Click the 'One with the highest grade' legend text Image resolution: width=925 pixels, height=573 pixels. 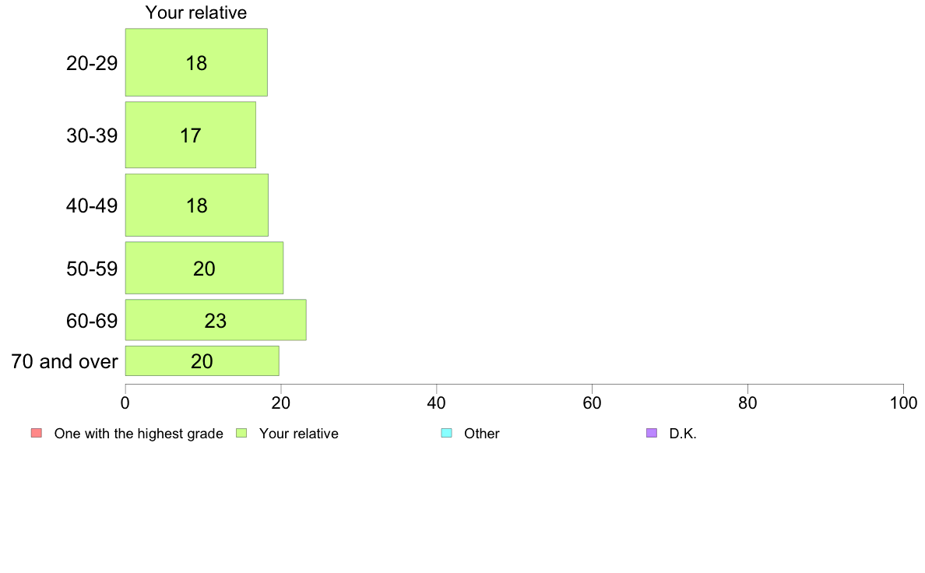(x=139, y=434)
